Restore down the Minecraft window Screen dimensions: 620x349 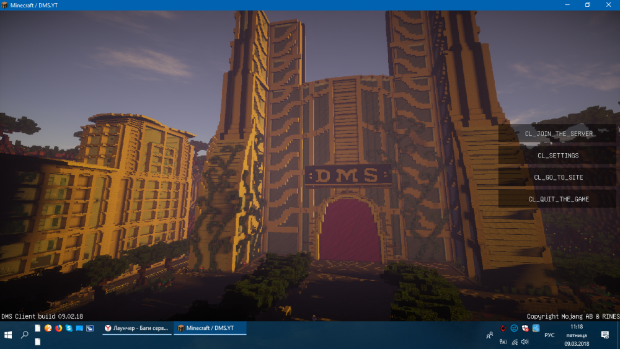(x=588, y=5)
